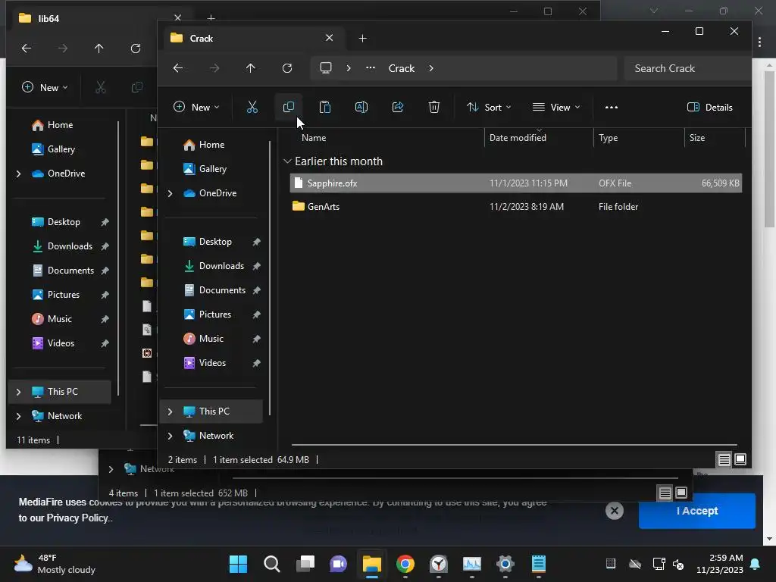
Task: Open taskbar Search
Action: click(272, 564)
